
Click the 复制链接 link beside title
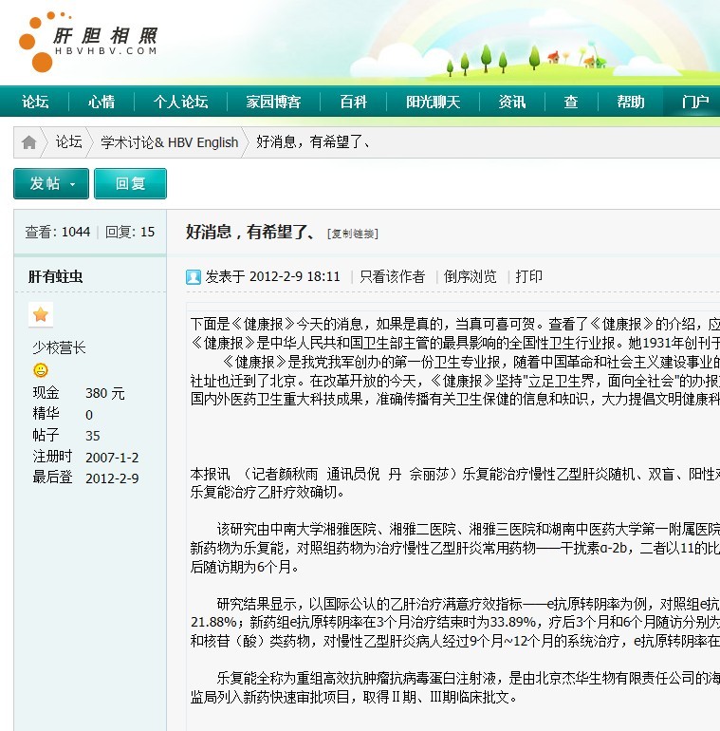pyautogui.click(x=352, y=234)
